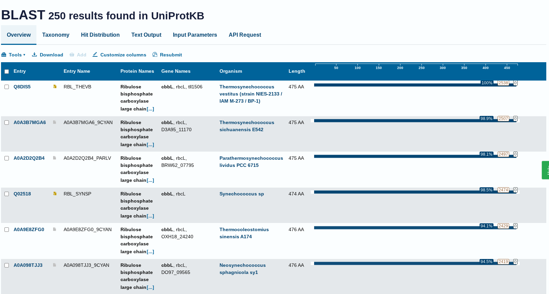Viewport: 549px width, 294px height.
Task: Expand protein names for A0A098TJJ3
Action: (150, 287)
